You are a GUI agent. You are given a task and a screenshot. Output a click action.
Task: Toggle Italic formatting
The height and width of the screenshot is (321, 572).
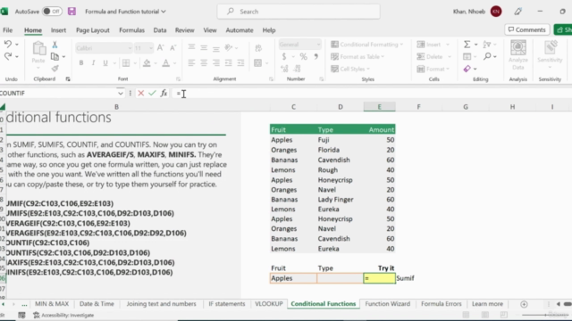tap(93, 63)
